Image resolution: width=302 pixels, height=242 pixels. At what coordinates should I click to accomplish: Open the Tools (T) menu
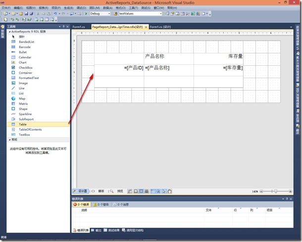coord(134,8)
